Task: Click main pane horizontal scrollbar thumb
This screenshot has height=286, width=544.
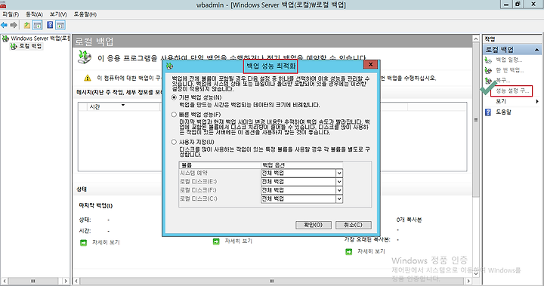Action: (272, 281)
